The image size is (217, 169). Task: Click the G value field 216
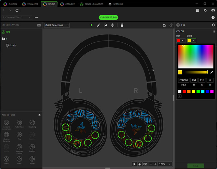click(202, 80)
